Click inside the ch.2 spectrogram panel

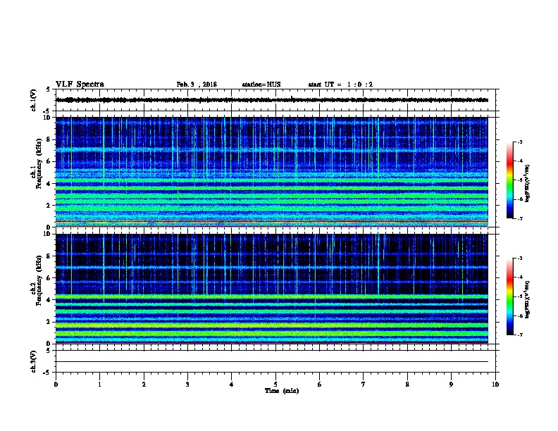coord(272,289)
